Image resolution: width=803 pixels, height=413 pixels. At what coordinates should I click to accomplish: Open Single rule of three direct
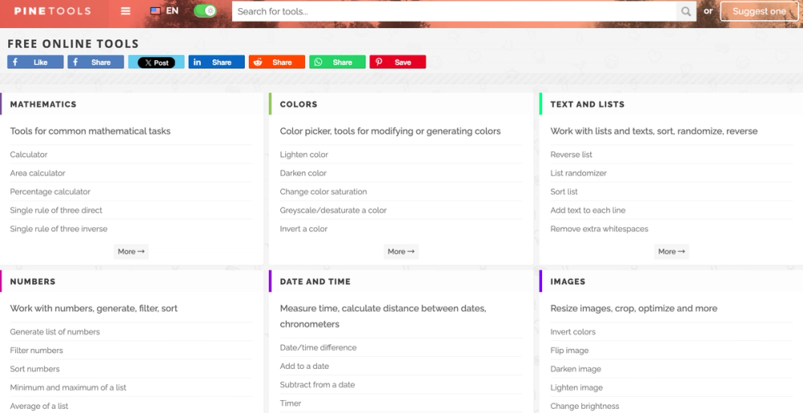click(56, 210)
